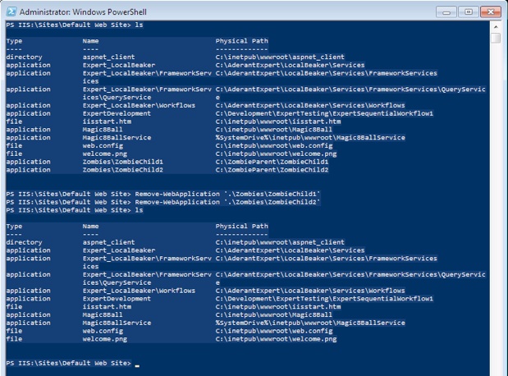Click the 'Physical Path' header in the top listing
508x376 pixels.
(x=241, y=41)
